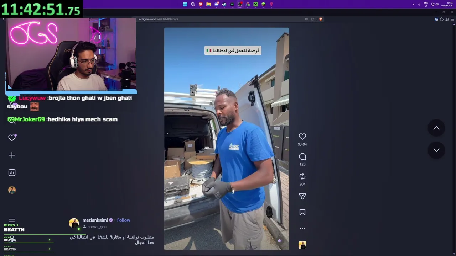Viewport: 456px width, 256px height.
Task: Open the three-dots more options menu
Action: [302, 229]
